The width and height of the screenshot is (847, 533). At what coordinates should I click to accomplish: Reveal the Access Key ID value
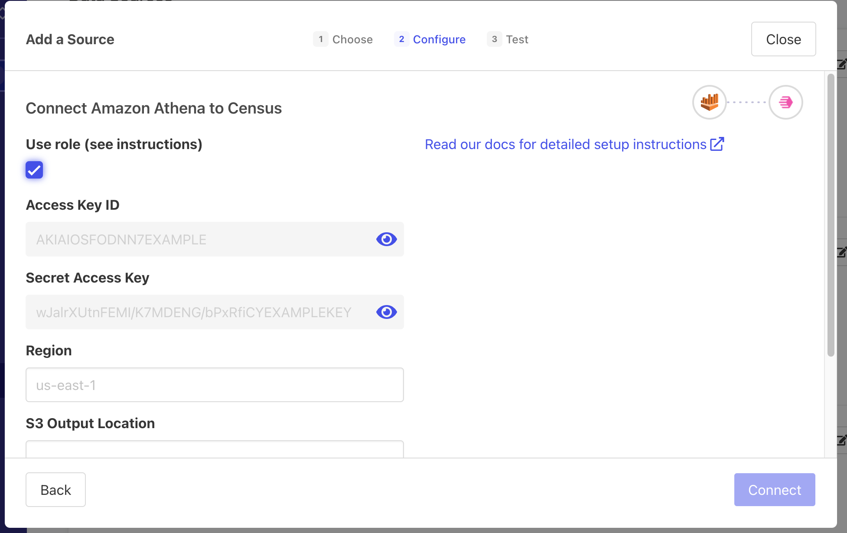[x=386, y=239]
